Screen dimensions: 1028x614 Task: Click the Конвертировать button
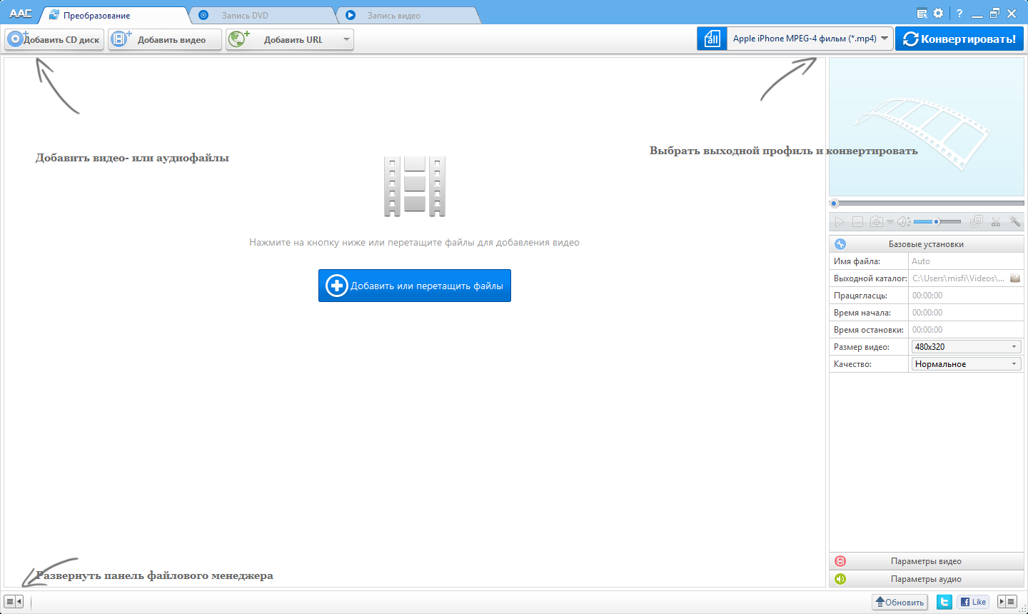[x=959, y=39]
